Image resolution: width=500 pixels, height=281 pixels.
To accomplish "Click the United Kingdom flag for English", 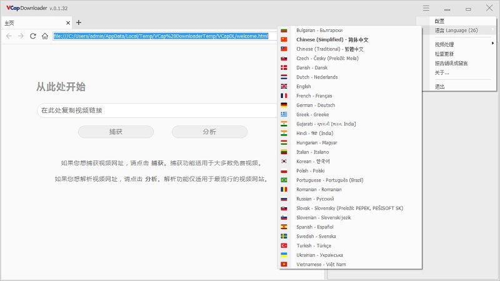I will pyautogui.click(x=284, y=86).
